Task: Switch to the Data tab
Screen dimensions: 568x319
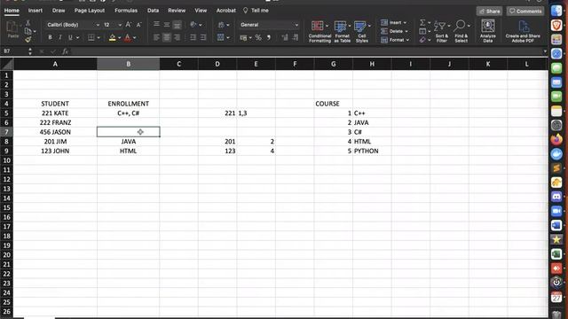Action: coord(153,11)
